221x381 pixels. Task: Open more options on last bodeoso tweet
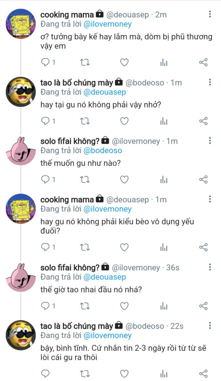pyautogui.click(x=210, y=326)
